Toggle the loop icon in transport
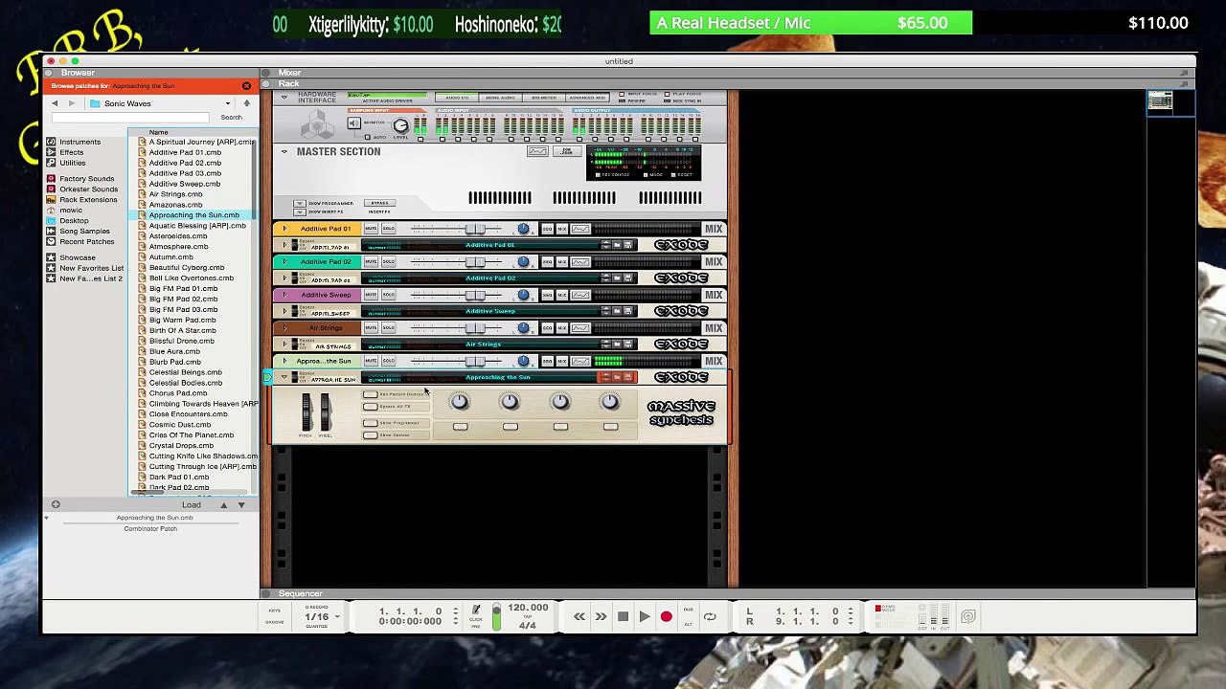The image size is (1226, 689). click(x=710, y=617)
